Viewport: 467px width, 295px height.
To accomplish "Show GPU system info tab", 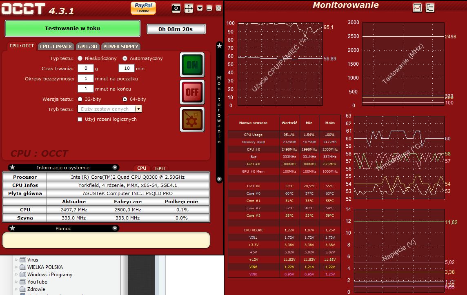I will coord(160,168).
